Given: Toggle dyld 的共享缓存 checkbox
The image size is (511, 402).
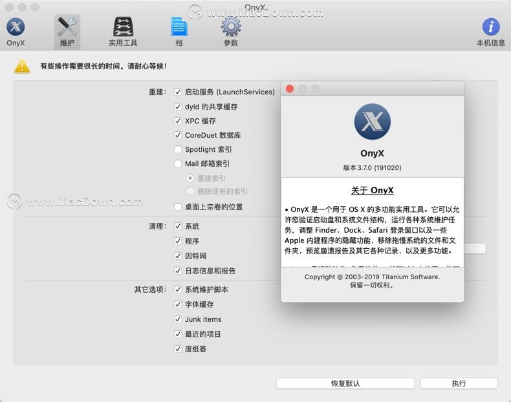Looking at the screenshot, I should 178,107.
